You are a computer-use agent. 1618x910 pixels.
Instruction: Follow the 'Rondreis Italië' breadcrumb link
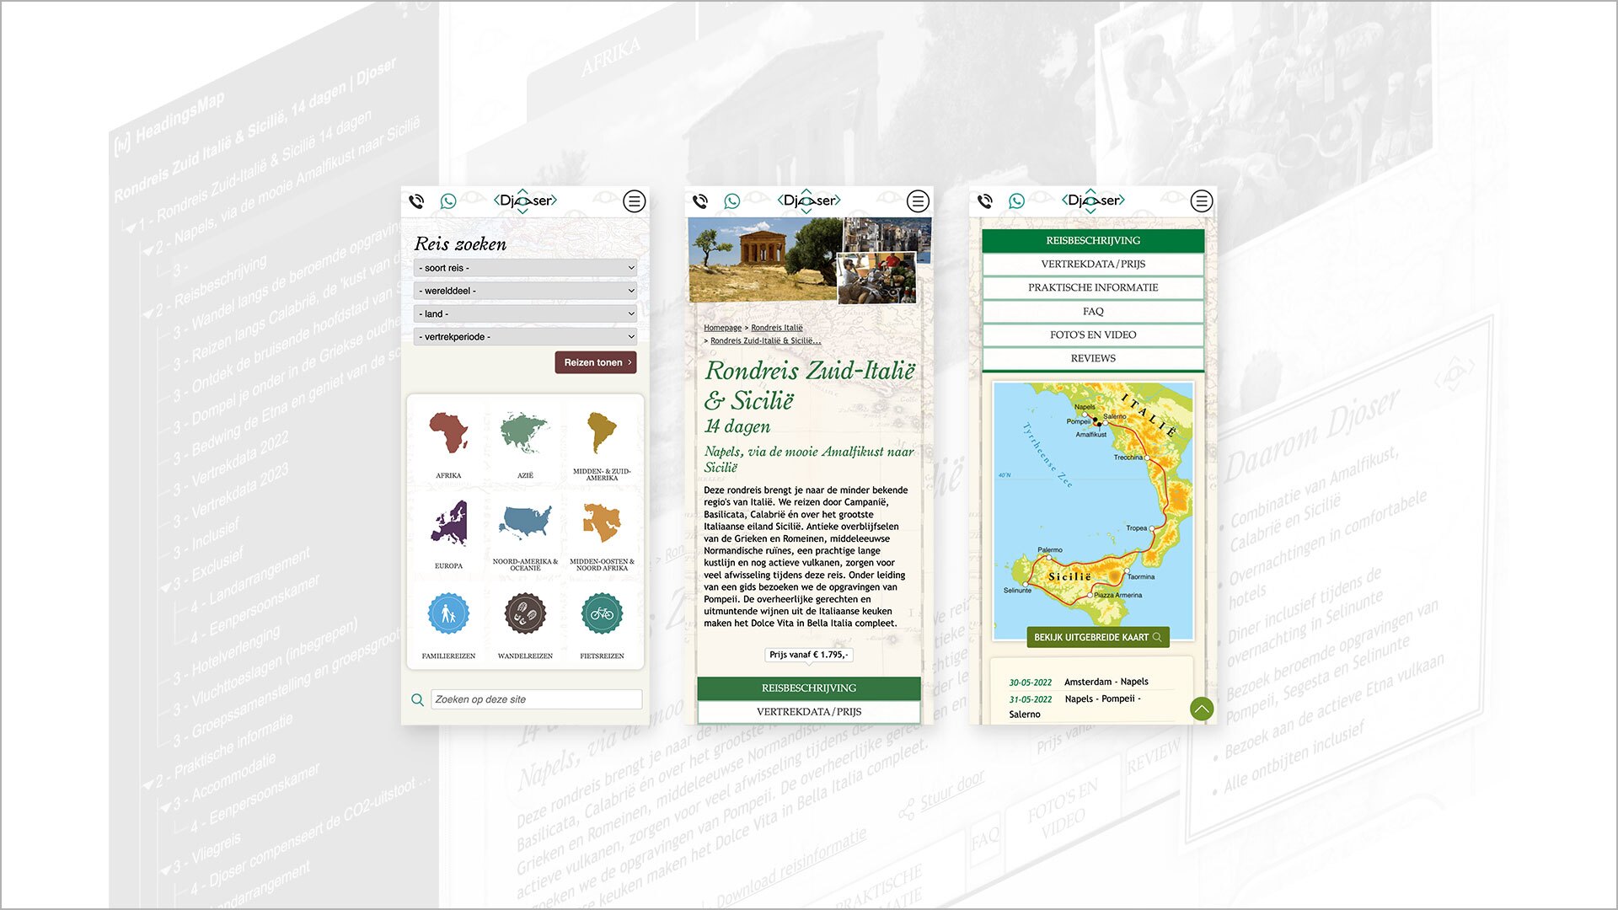coord(777,328)
